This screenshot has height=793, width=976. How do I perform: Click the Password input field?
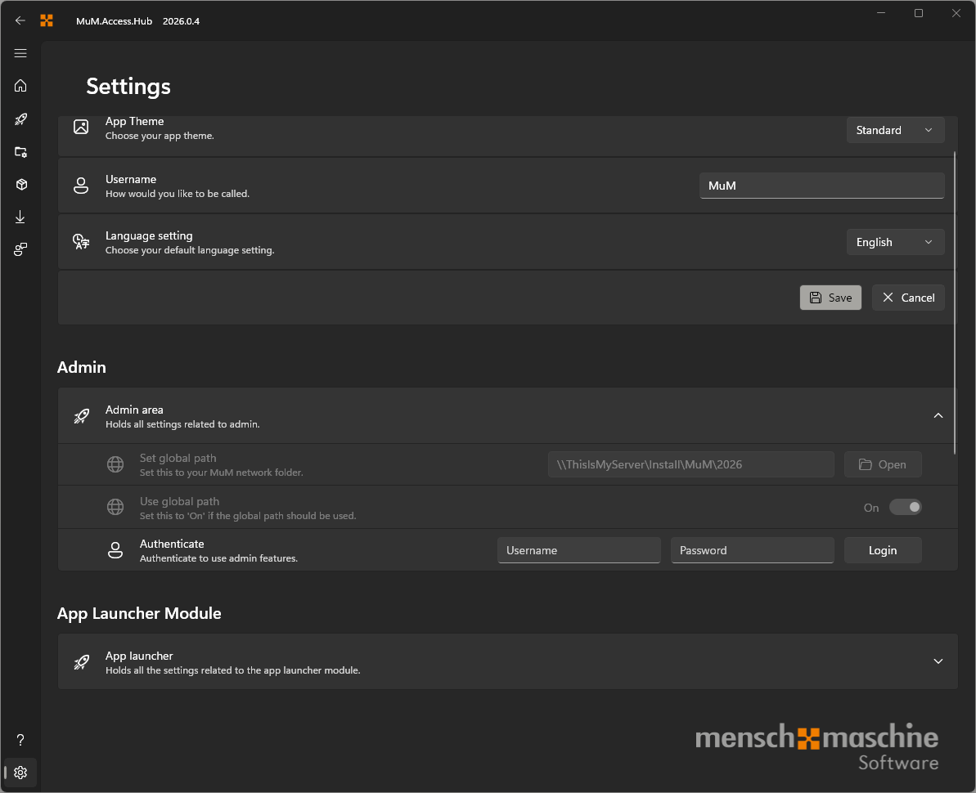pos(752,550)
